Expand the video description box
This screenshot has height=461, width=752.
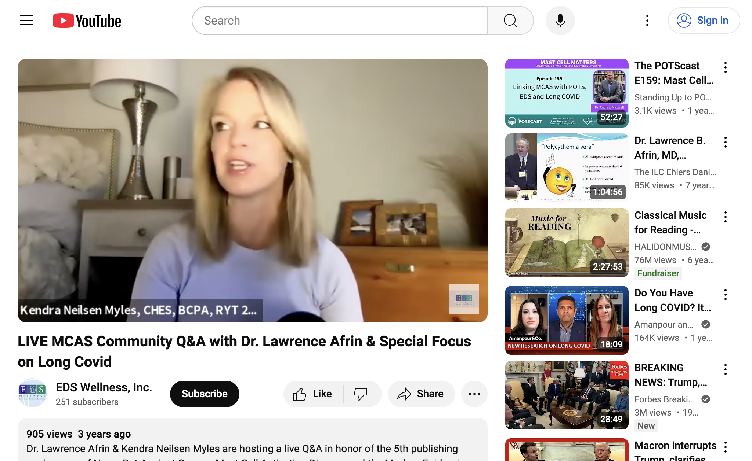(253, 440)
